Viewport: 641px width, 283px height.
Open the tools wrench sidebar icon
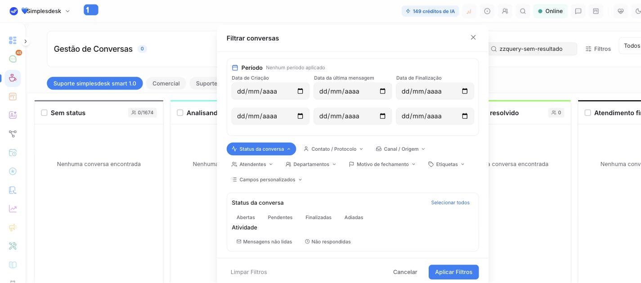13,246
